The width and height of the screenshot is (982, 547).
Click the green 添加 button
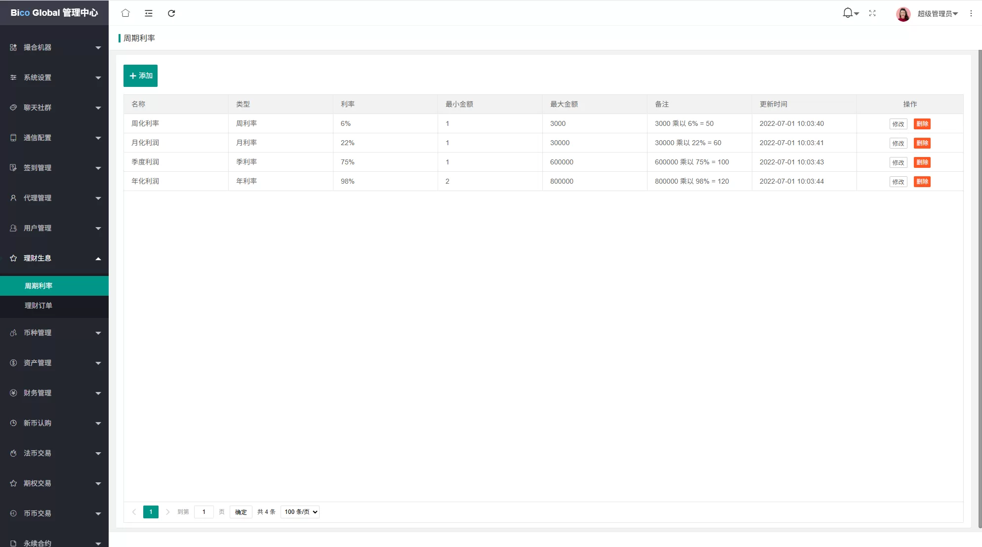pos(140,76)
